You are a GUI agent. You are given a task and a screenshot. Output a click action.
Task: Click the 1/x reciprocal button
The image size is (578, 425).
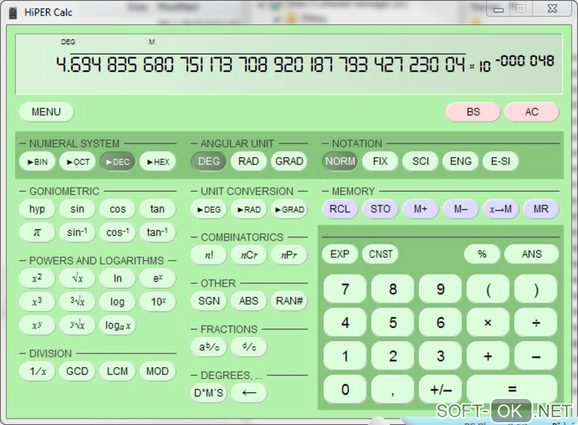point(37,371)
